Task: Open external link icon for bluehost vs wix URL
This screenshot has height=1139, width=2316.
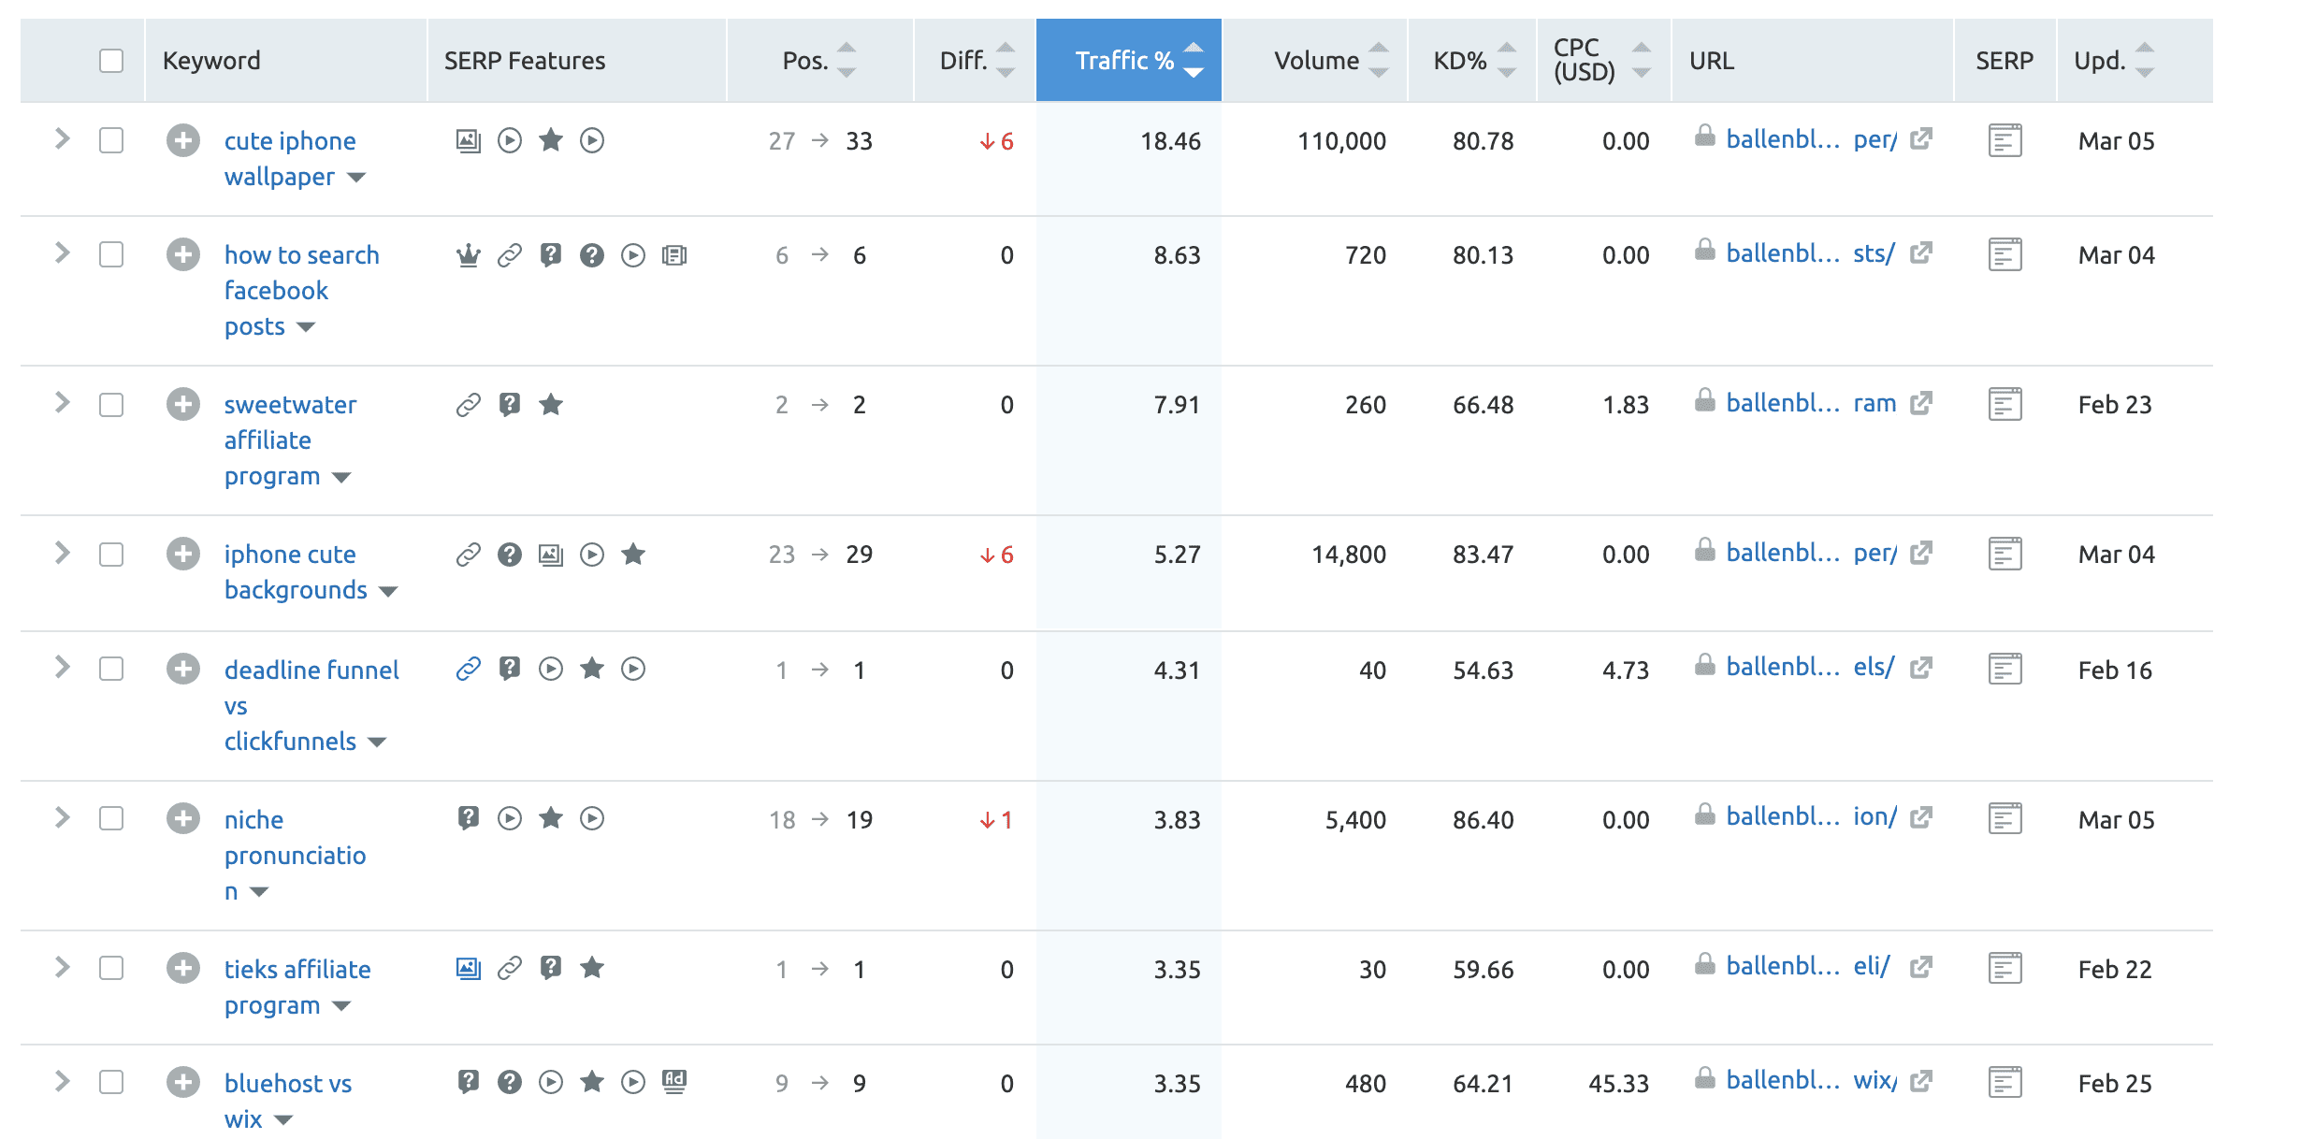Action: 1921,1080
